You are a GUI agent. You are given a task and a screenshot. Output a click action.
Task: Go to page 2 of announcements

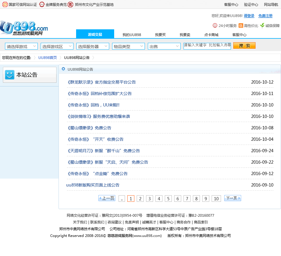point(140,199)
